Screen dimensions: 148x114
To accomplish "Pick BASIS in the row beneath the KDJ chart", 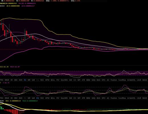I will pyautogui.click(x=145, y=98).
